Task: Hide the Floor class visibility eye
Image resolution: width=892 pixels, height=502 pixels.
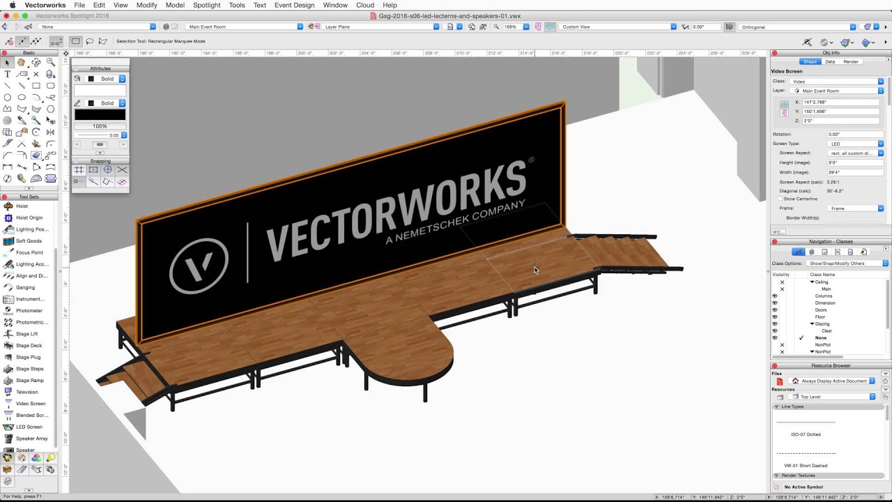Action: [x=774, y=317]
